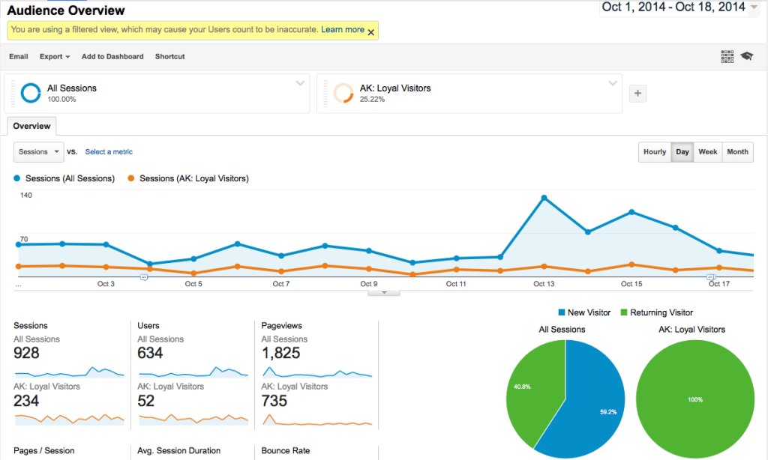
Task: Click the blue circle icon beside All Sessions
Action: 30,93
